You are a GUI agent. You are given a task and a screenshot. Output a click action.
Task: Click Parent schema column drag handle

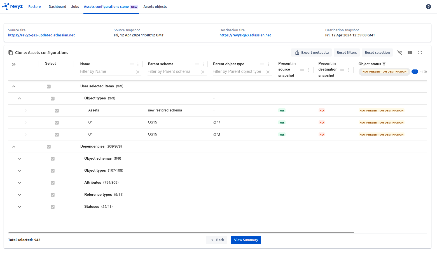tap(197, 64)
